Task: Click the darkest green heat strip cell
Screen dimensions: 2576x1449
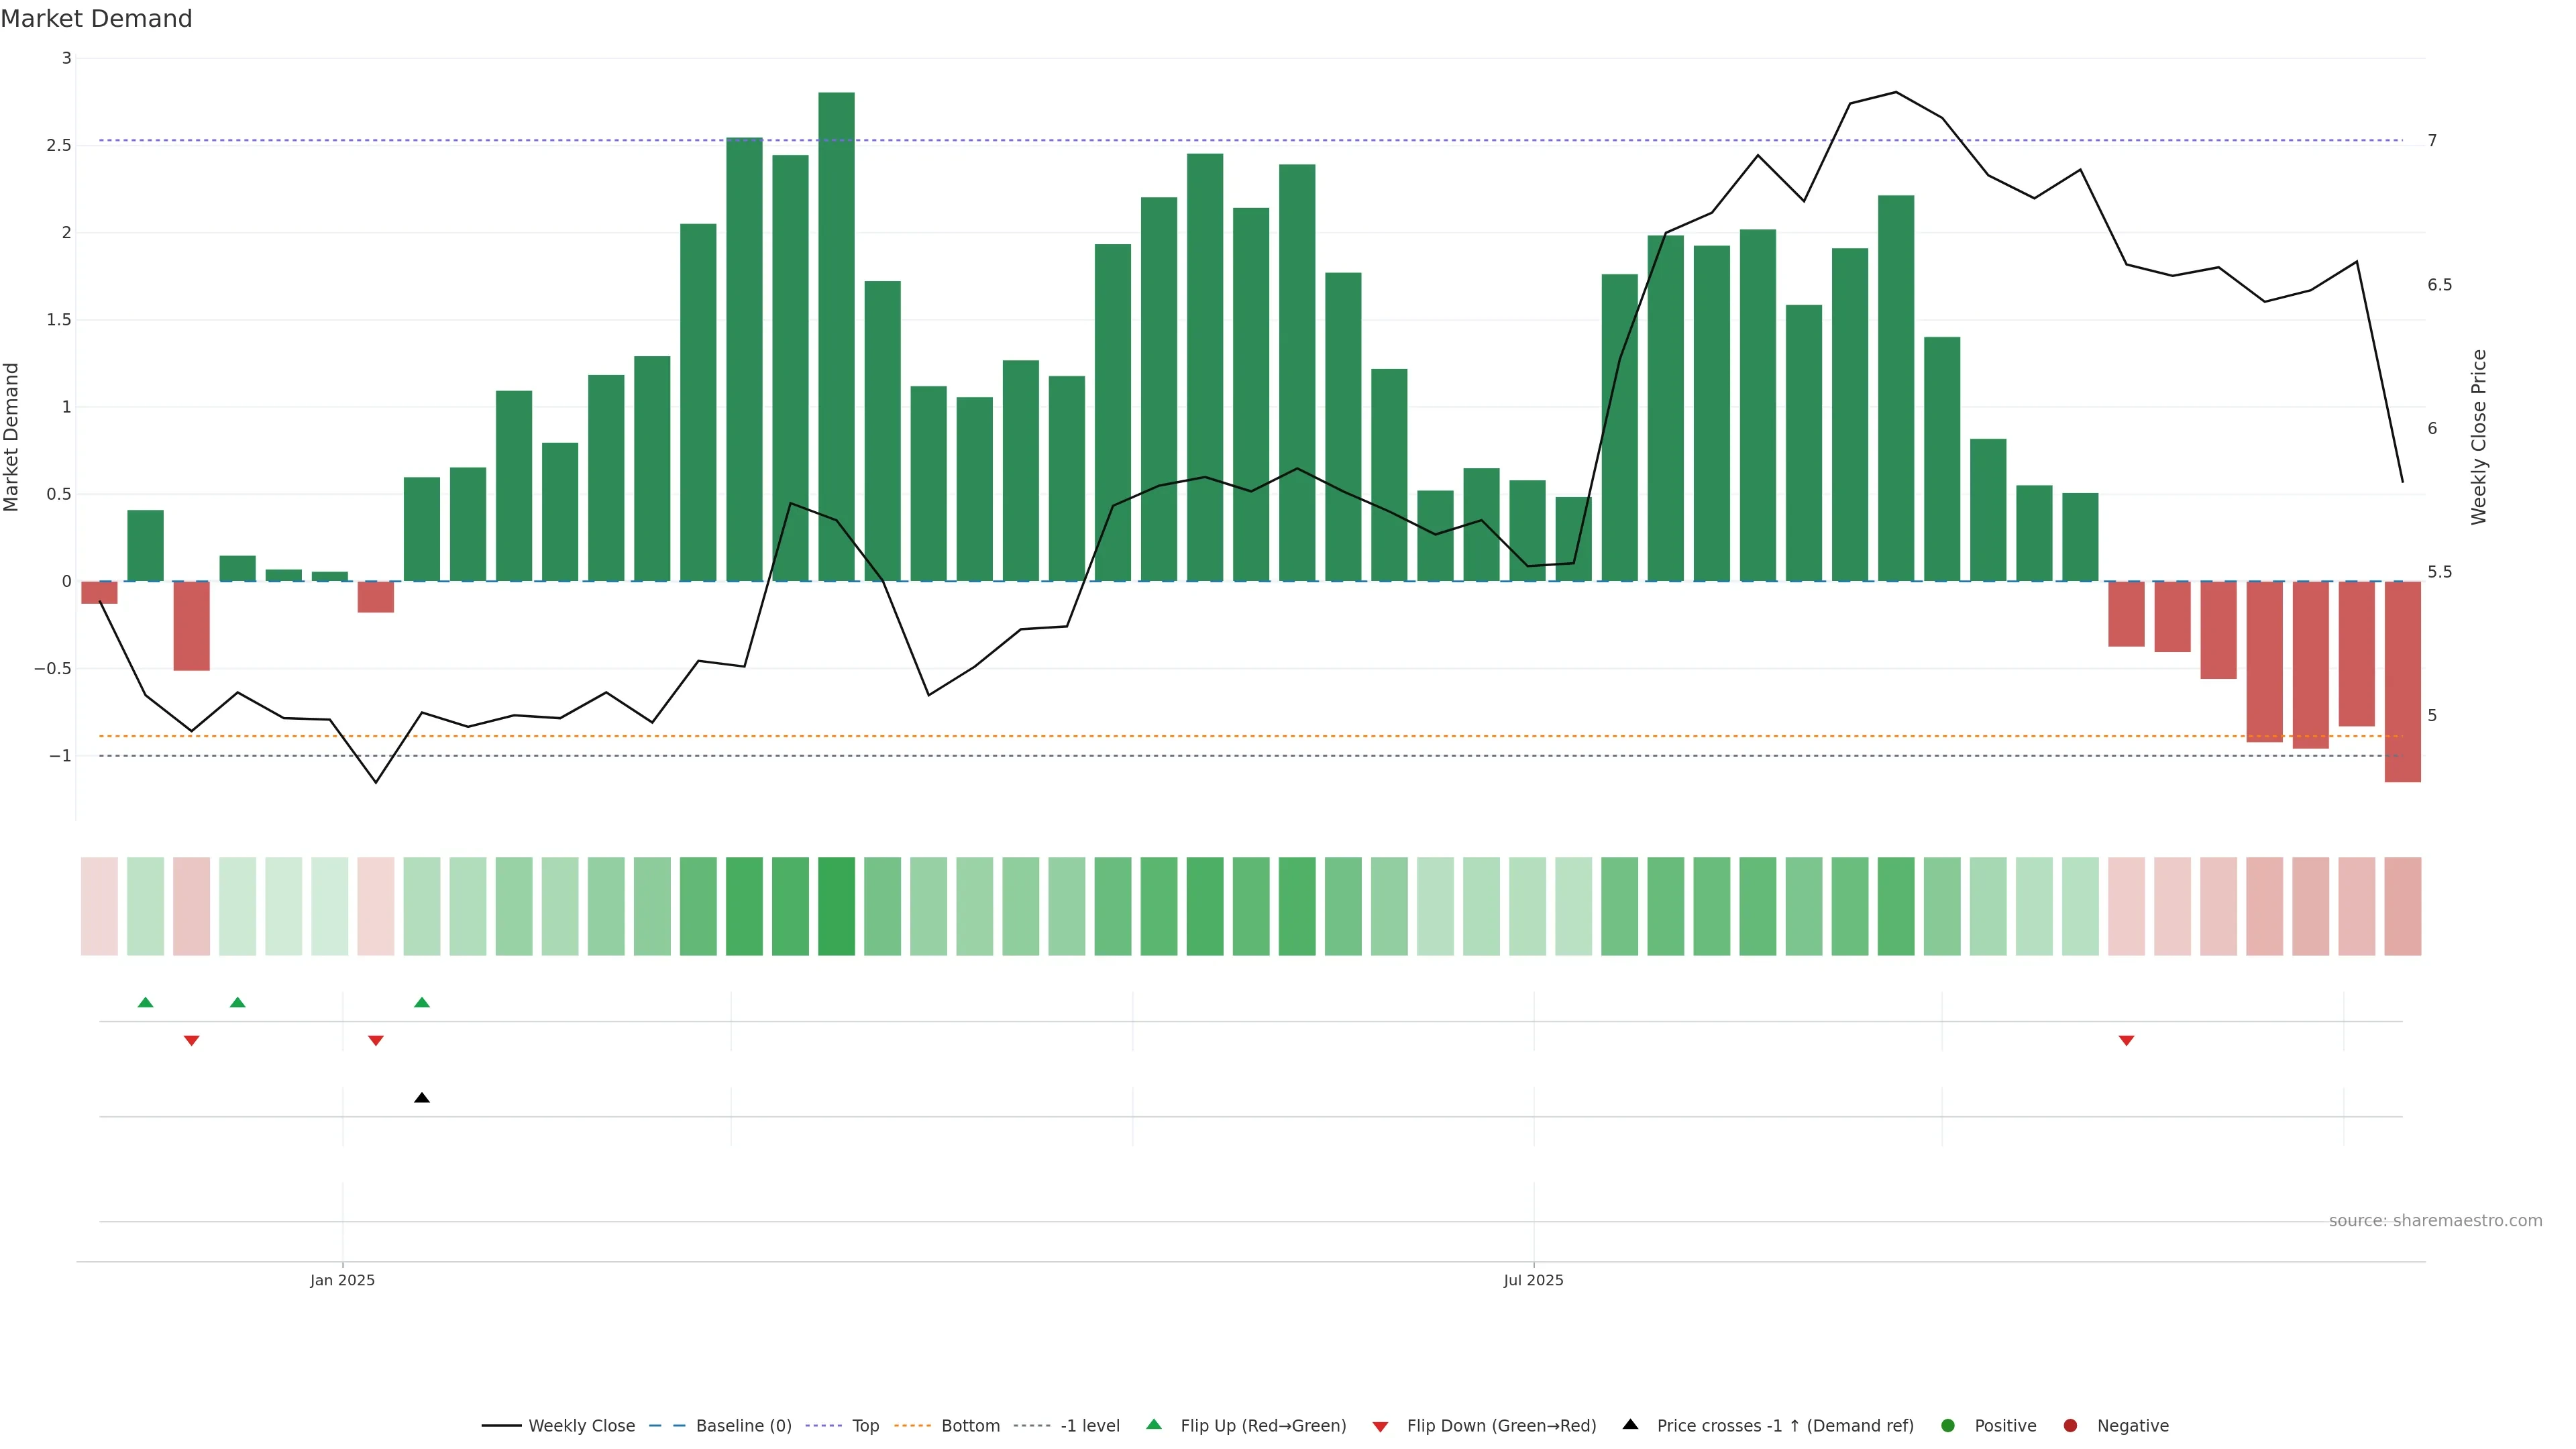Action: coord(836,906)
